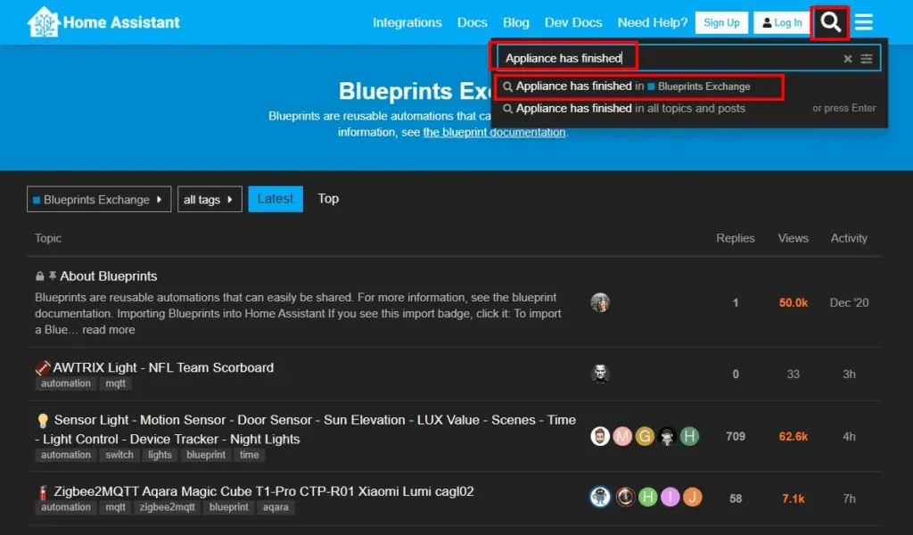Viewport: 913px width, 535px height.
Task: Click green H avatar on Sensor Light topic
Action: click(x=689, y=436)
